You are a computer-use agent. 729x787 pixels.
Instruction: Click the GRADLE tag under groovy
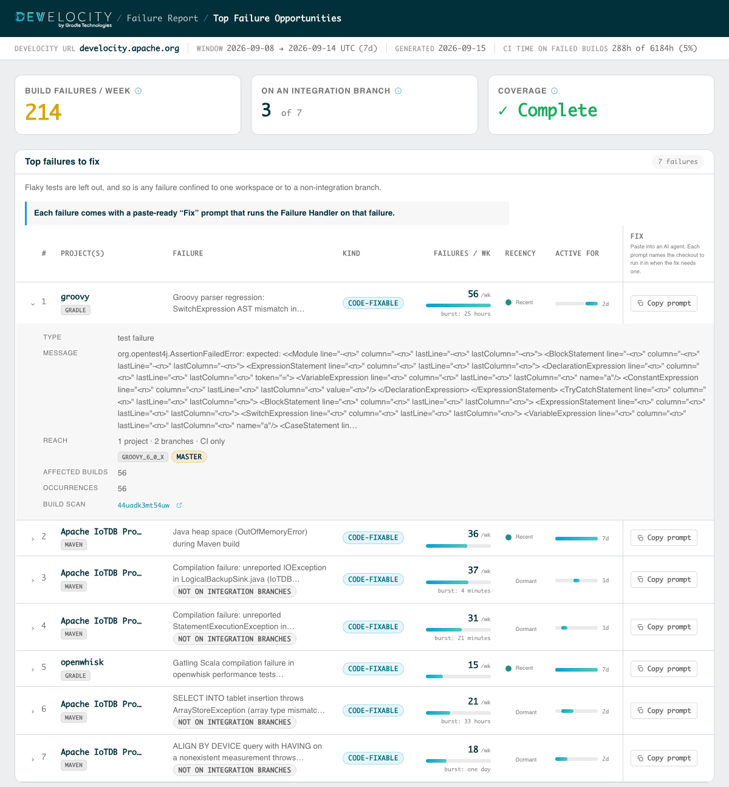click(x=75, y=310)
